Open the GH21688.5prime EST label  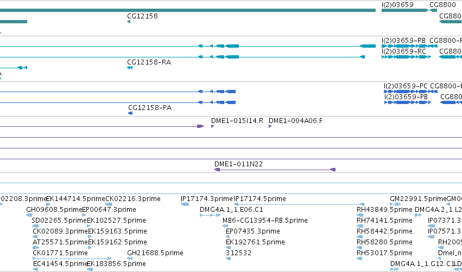[155, 253]
